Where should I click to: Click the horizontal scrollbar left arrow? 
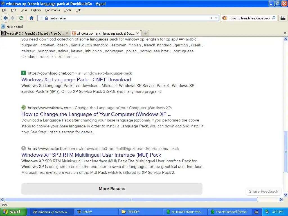point(2,199)
